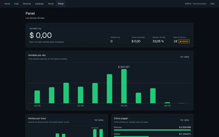Screen dimensions: 219x137
Task: Click the bar above the 30/08 label
Action: (x=37, y=97)
